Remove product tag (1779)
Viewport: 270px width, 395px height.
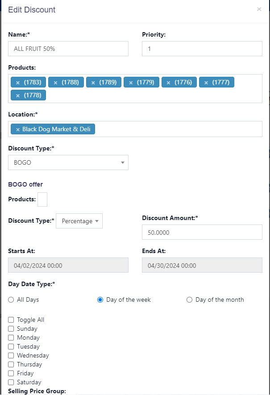[x=131, y=83]
